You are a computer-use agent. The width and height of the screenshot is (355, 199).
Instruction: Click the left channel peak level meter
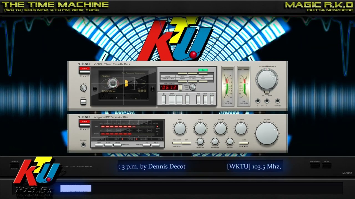pos(228,86)
